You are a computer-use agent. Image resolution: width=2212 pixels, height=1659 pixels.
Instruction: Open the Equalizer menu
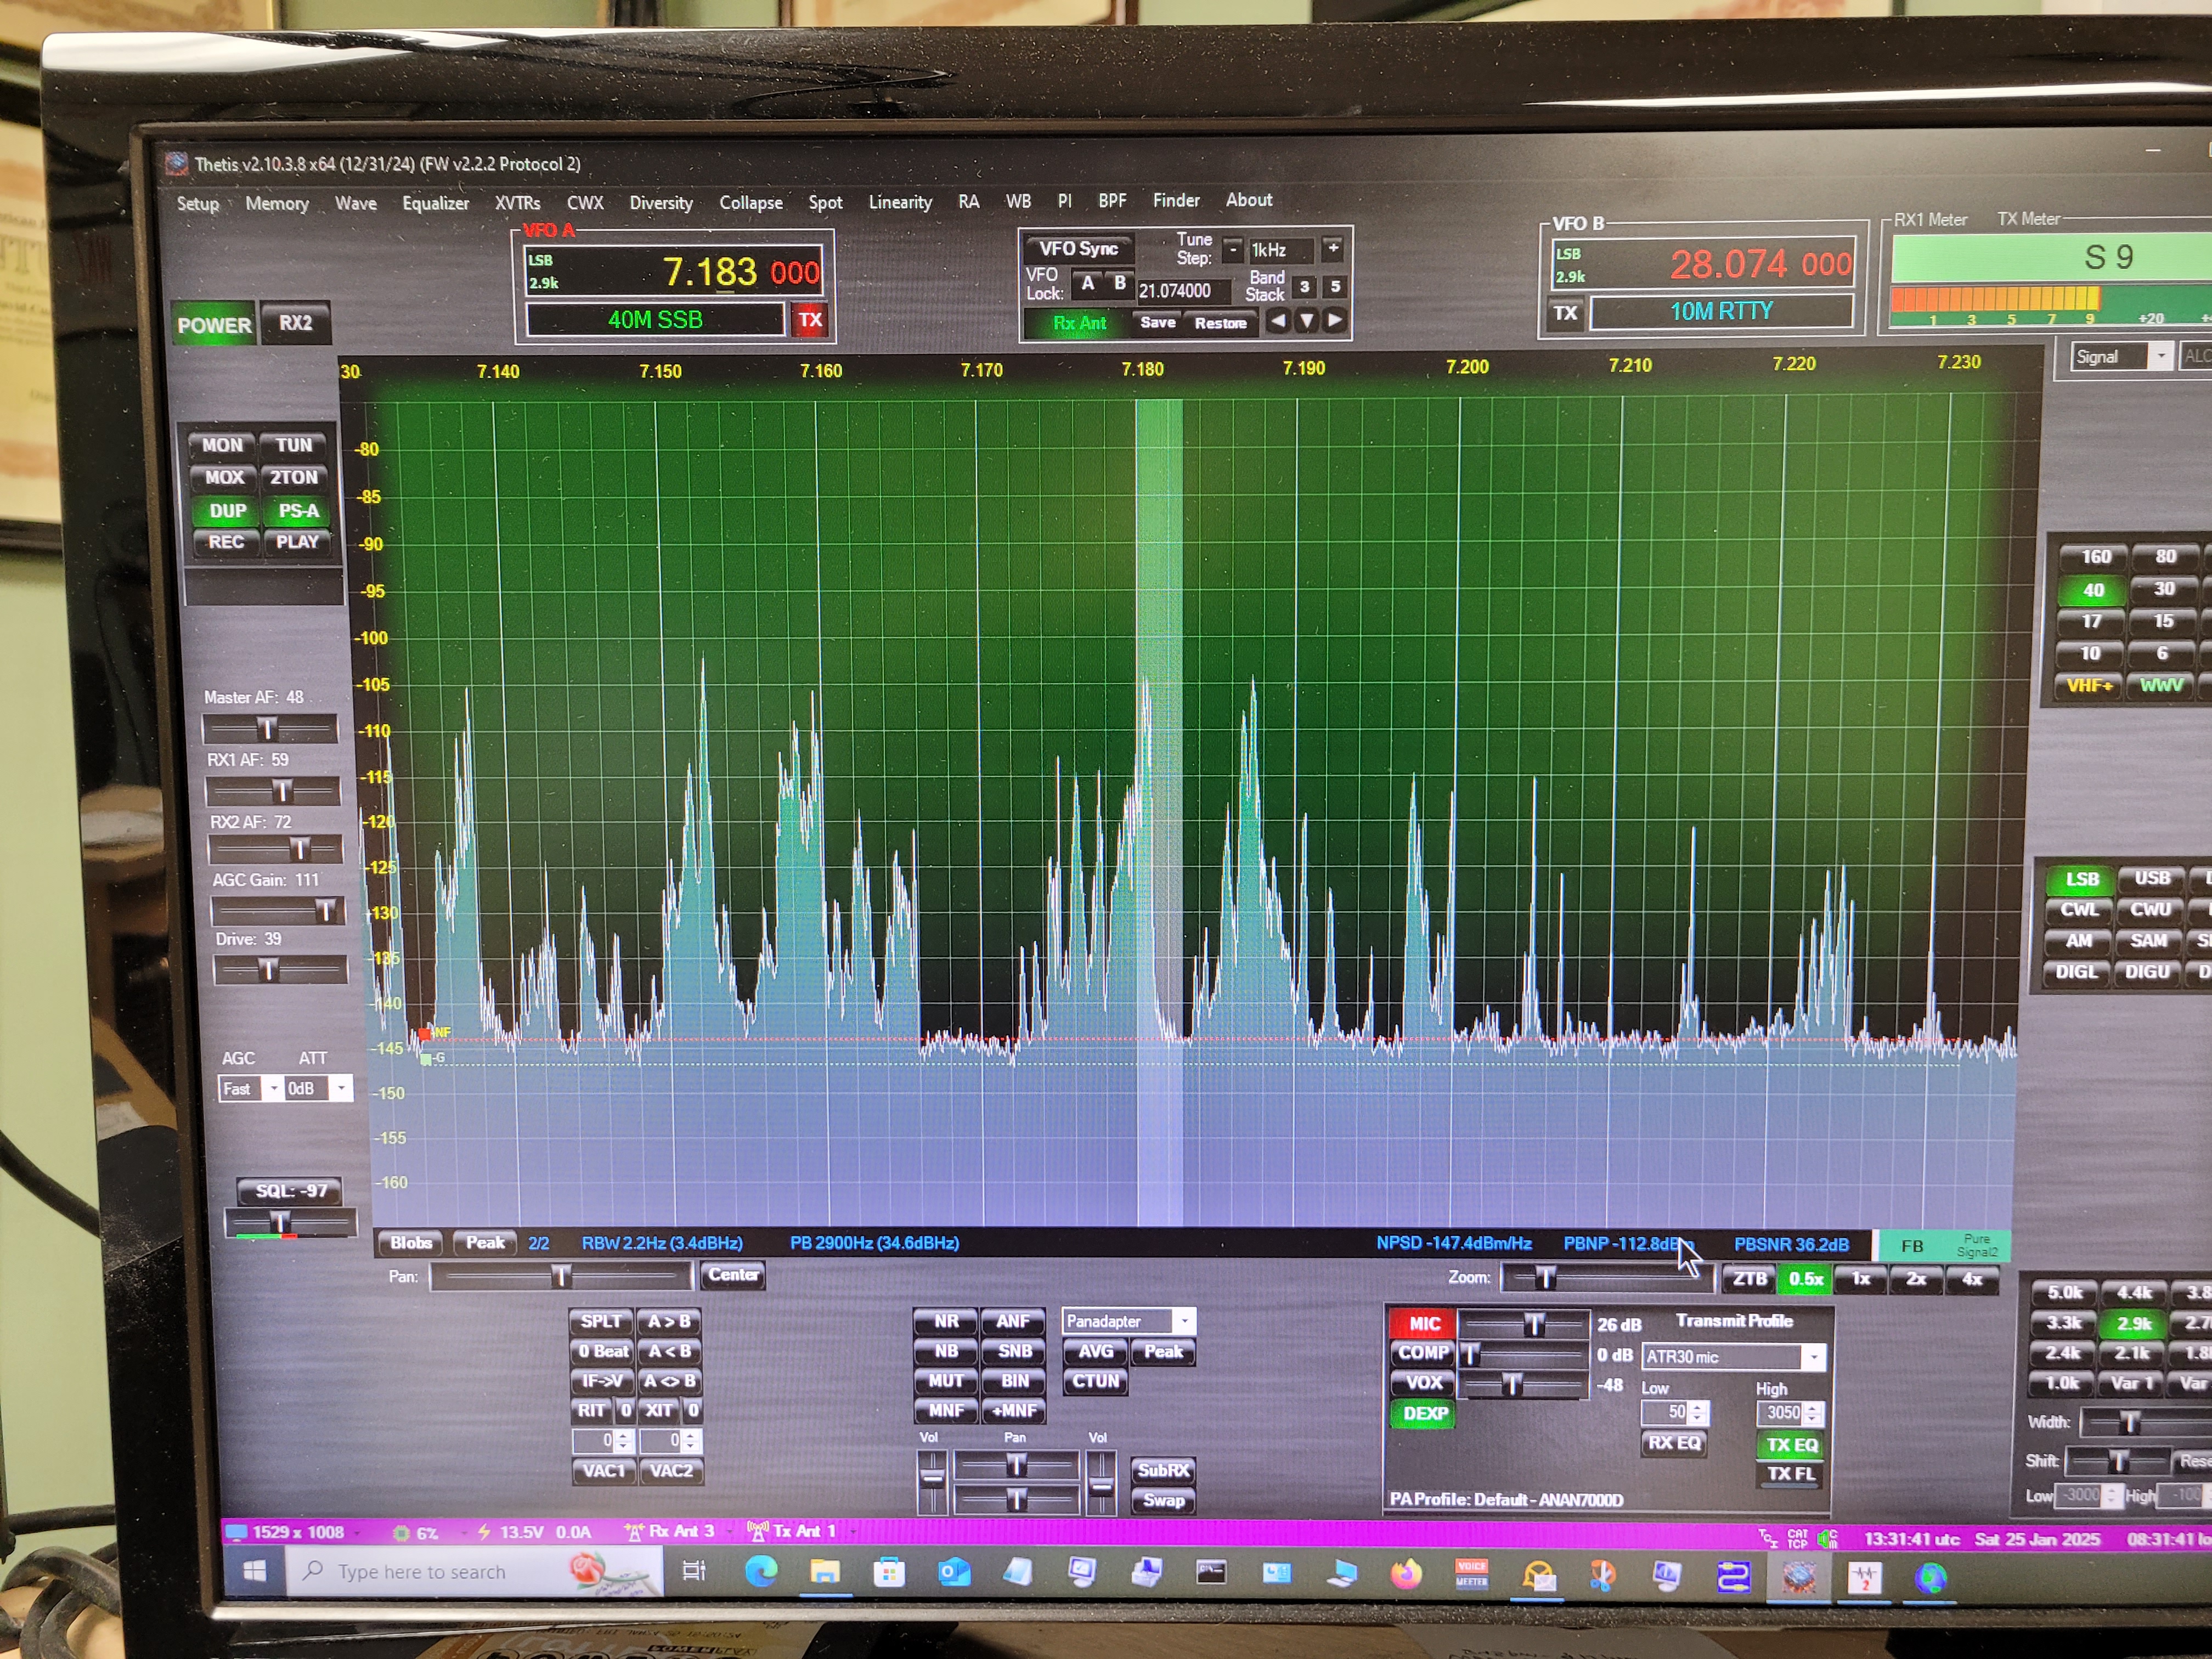click(435, 203)
